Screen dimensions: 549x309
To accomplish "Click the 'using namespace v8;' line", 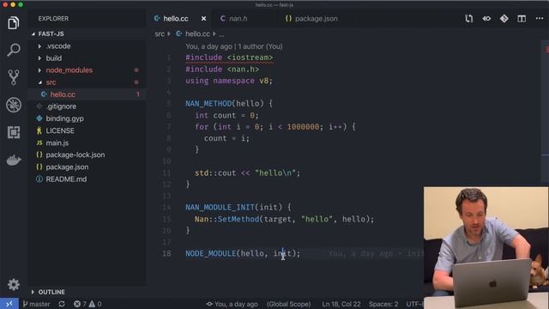I will click(x=229, y=81).
